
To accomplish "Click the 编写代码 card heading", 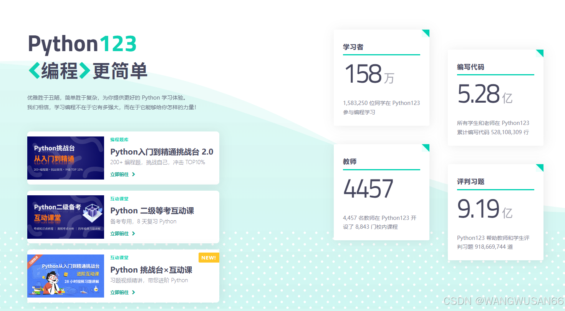I will (471, 67).
